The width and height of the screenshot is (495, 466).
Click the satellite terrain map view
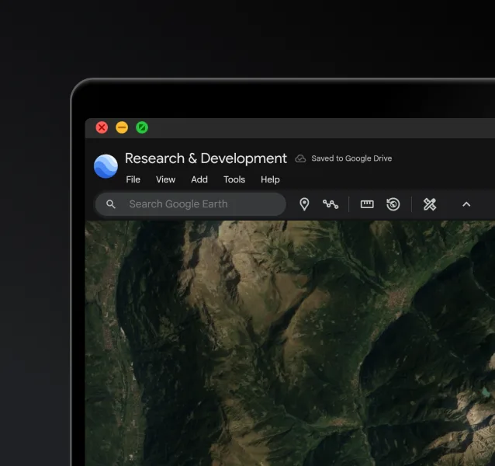[290, 343]
